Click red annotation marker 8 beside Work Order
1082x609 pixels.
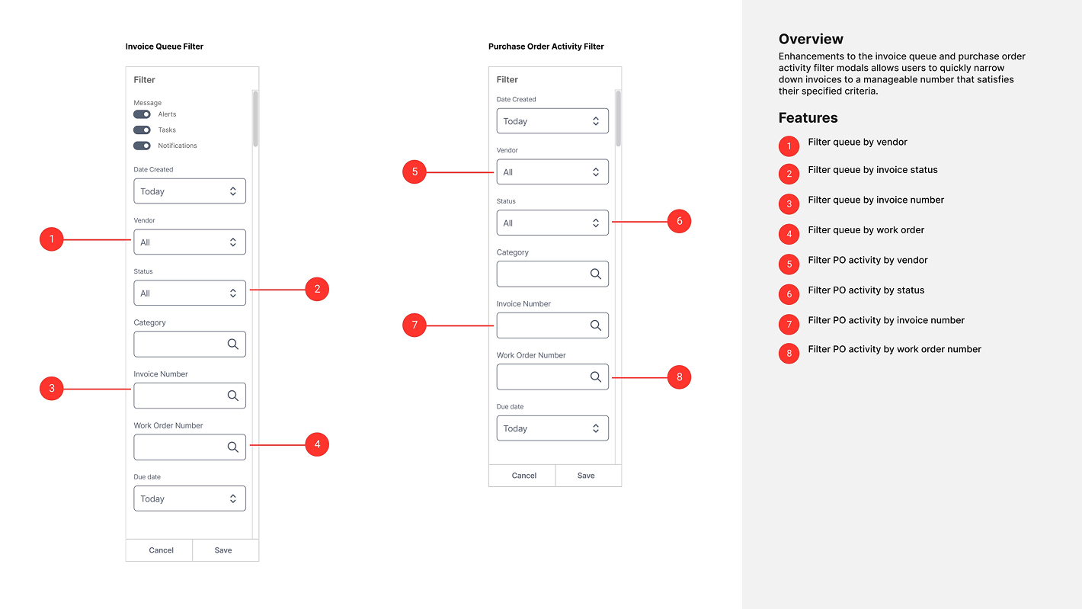[x=679, y=377]
